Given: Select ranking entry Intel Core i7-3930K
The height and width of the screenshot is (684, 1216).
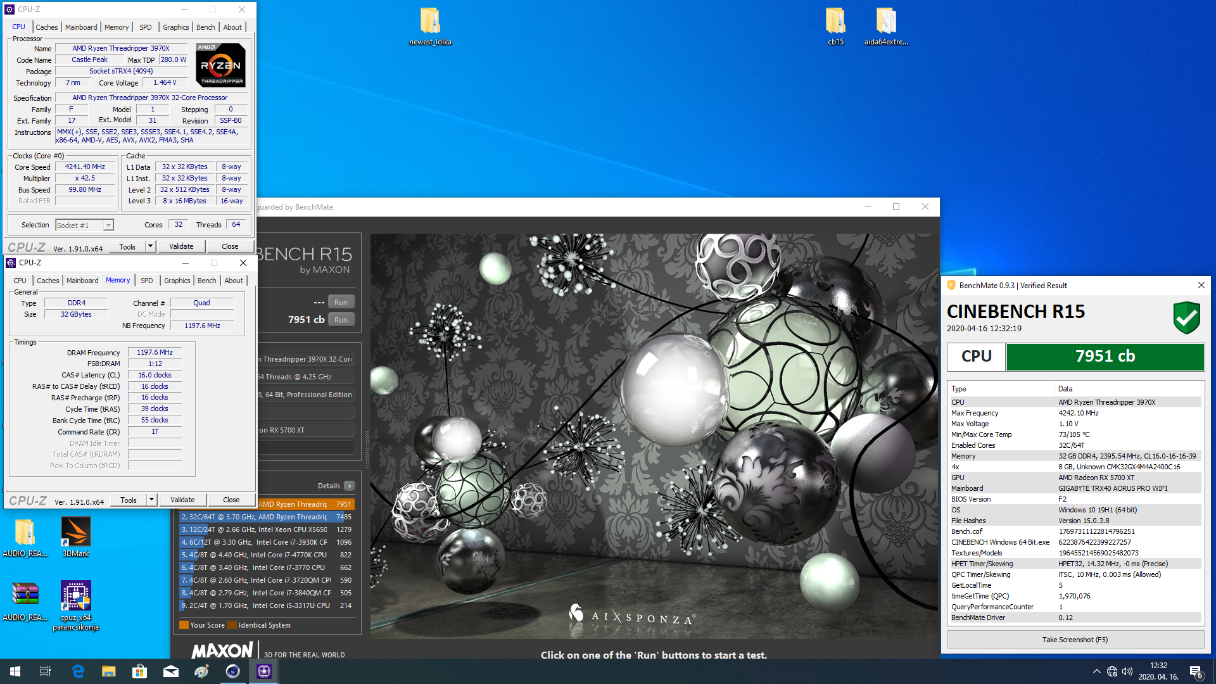Looking at the screenshot, I should click(x=267, y=542).
